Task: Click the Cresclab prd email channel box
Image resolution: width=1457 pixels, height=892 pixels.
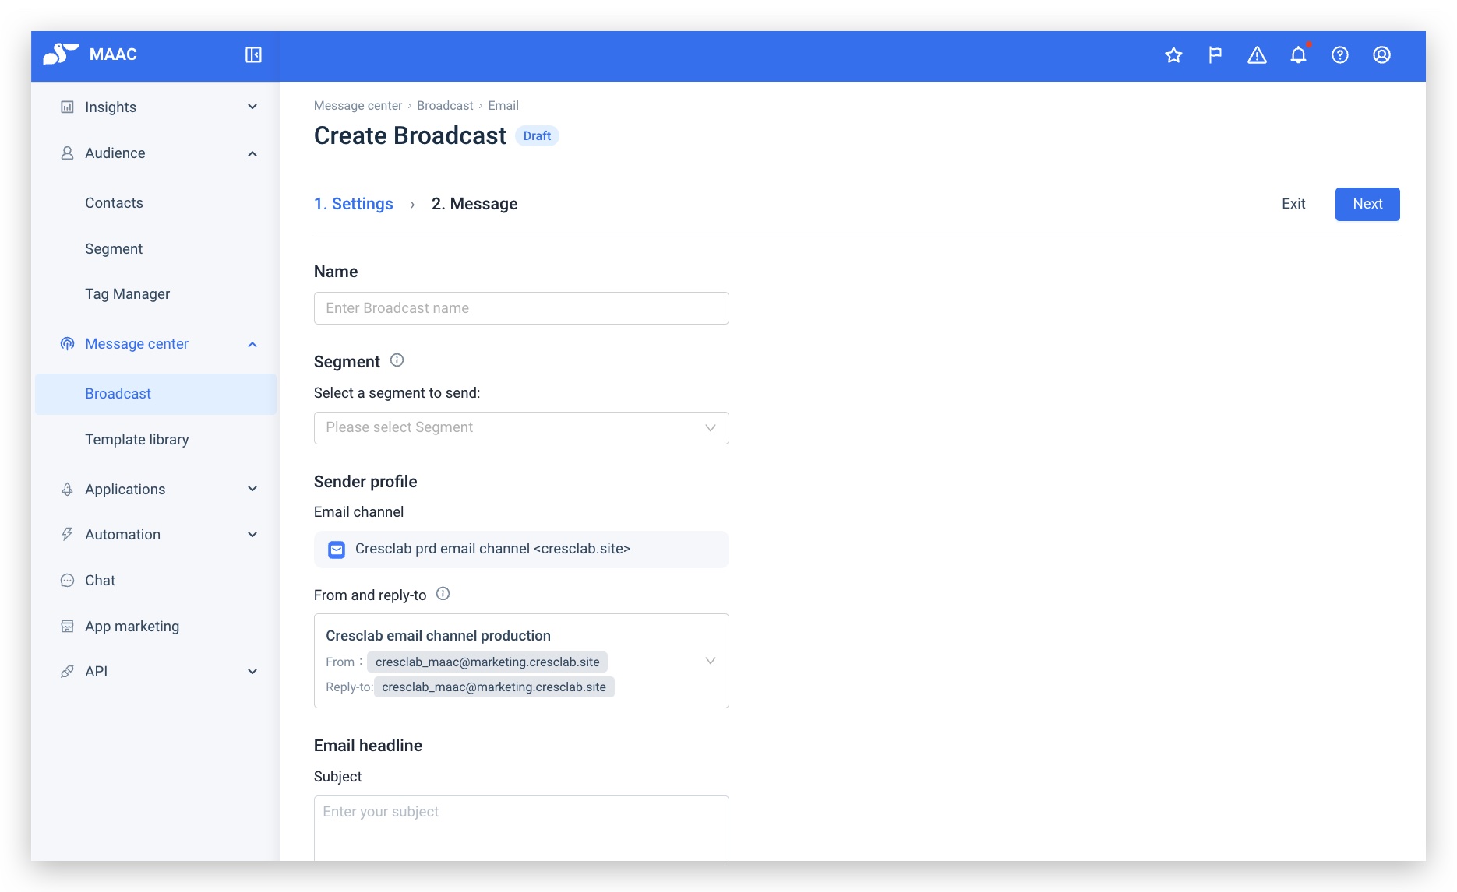Action: [521, 550]
